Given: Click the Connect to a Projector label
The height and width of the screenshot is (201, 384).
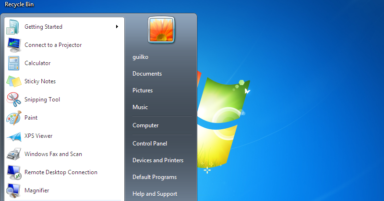Looking at the screenshot, I should click(53, 45).
